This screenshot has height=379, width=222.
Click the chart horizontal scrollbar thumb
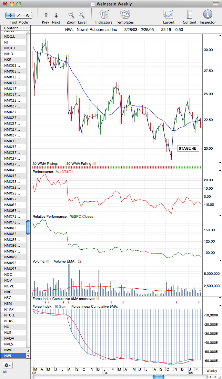[159, 377]
